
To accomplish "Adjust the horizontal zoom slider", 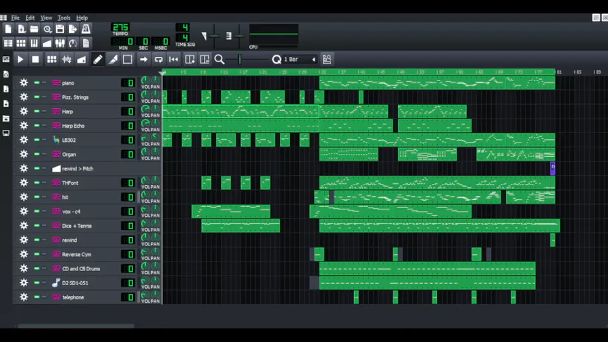I will (x=248, y=59).
